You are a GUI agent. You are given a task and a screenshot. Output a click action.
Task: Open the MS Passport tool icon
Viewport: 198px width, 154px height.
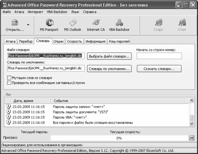pyautogui.click(x=49, y=23)
